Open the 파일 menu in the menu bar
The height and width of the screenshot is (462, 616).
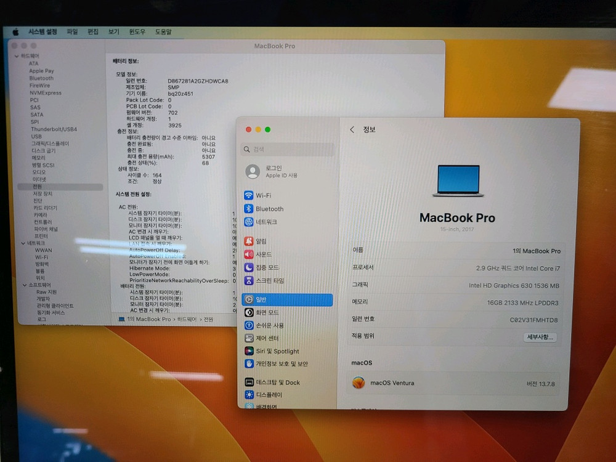[72, 31]
